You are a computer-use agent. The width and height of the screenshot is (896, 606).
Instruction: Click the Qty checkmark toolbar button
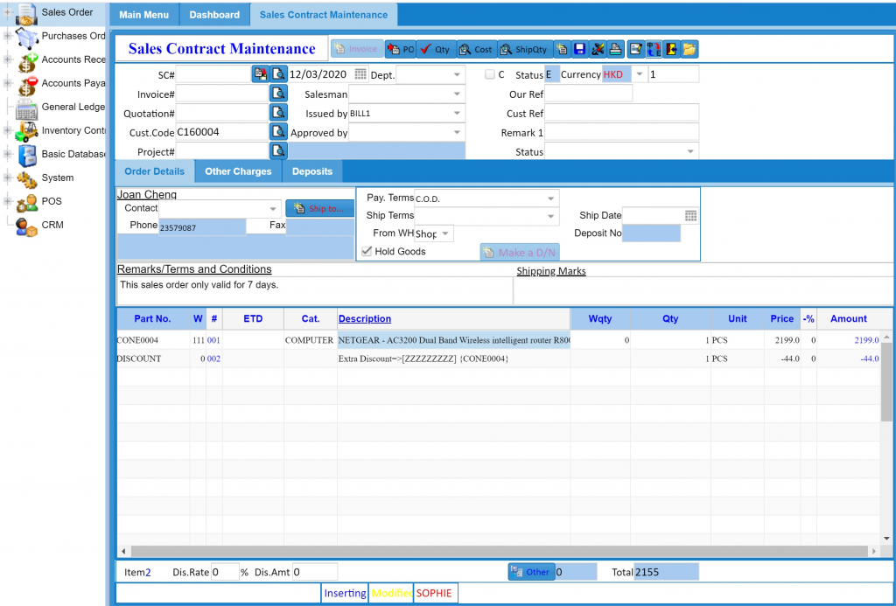coord(436,49)
